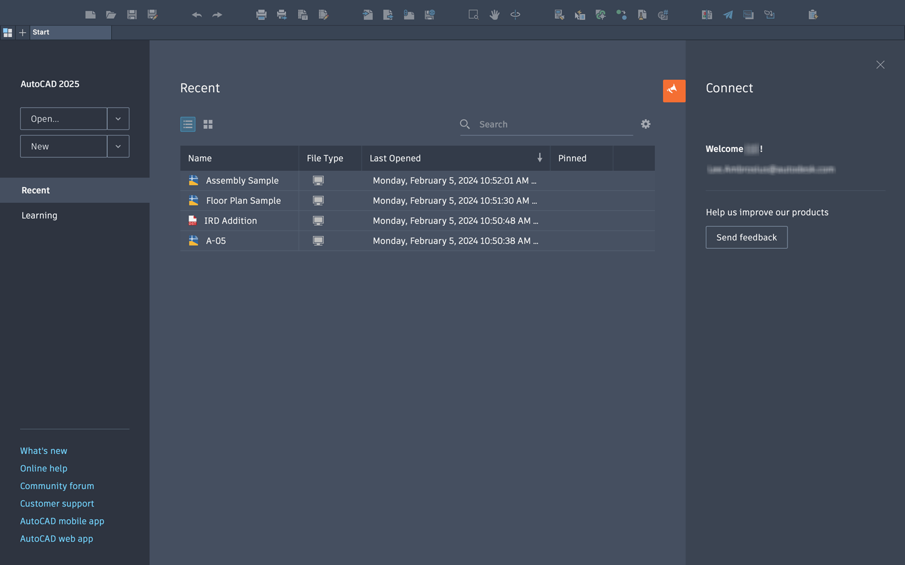
Task: Open the IRD Addition recent file
Action: coord(231,220)
